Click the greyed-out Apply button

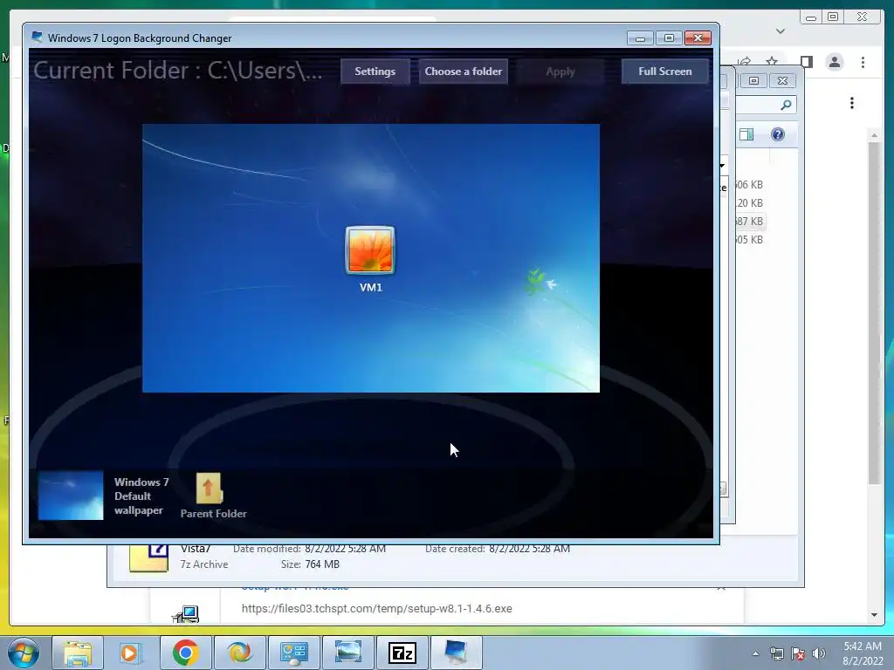[x=560, y=72]
